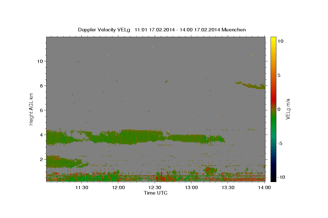This screenshot has height=218, width=328.
Task: Click the 13:00 time tick label
Action: pyautogui.click(x=191, y=187)
